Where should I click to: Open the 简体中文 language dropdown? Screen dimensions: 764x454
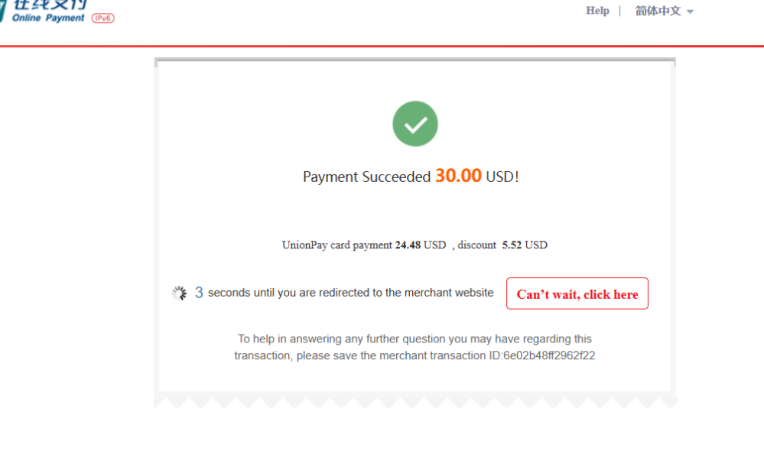[x=658, y=11]
